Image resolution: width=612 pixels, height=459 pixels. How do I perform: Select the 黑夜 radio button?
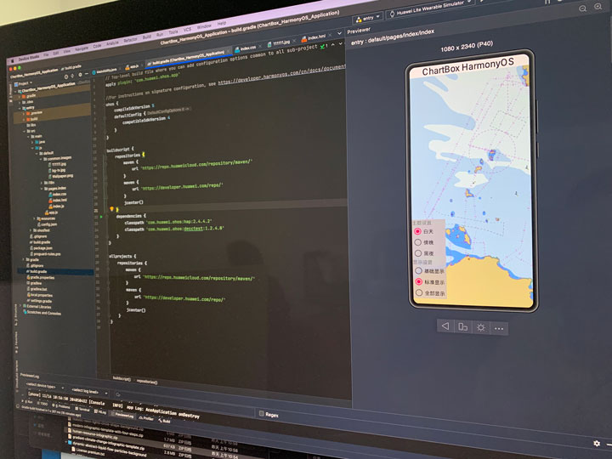[x=418, y=253]
